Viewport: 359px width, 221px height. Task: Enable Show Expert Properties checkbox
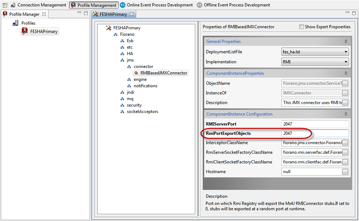(301, 27)
